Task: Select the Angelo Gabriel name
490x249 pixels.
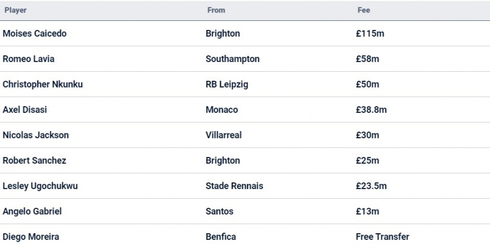Action: (x=32, y=212)
